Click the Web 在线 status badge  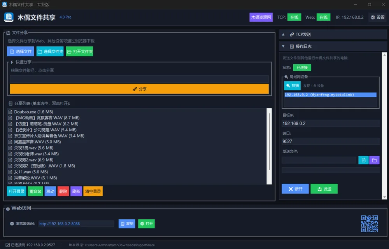click(323, 17)
